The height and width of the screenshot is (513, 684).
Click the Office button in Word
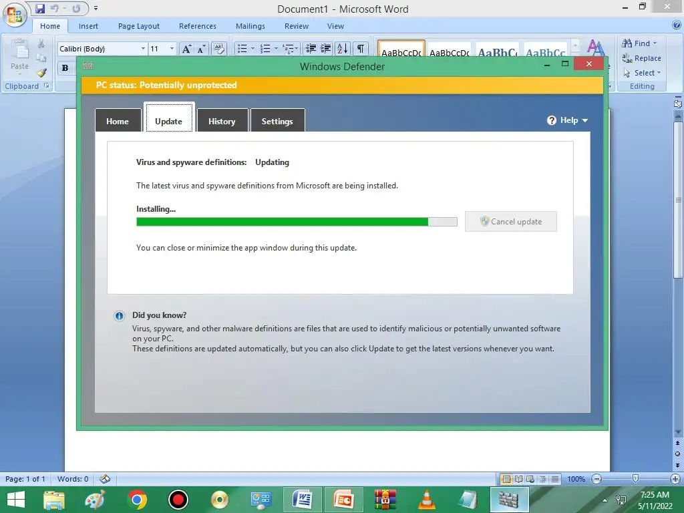click(15, 15)
